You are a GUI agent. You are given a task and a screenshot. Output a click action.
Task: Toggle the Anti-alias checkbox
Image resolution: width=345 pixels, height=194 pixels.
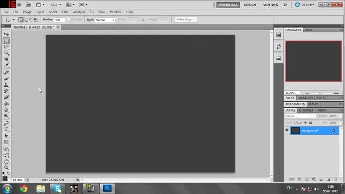pyautogui.click(x=68, y=19)
